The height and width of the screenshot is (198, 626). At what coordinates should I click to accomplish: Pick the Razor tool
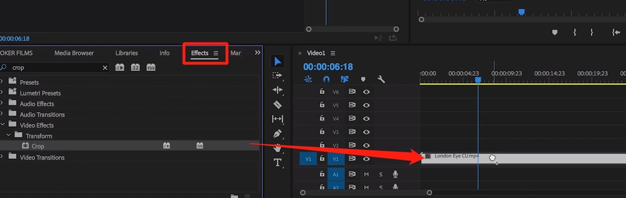[x=278, y=105]
